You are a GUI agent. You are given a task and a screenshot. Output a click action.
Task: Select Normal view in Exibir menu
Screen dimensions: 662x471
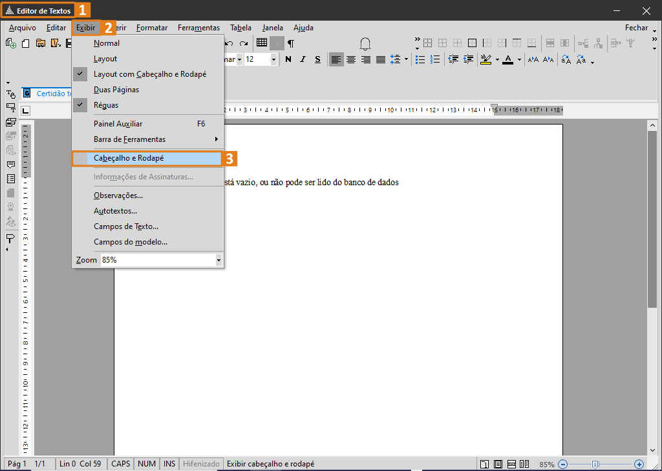[148, 43]
